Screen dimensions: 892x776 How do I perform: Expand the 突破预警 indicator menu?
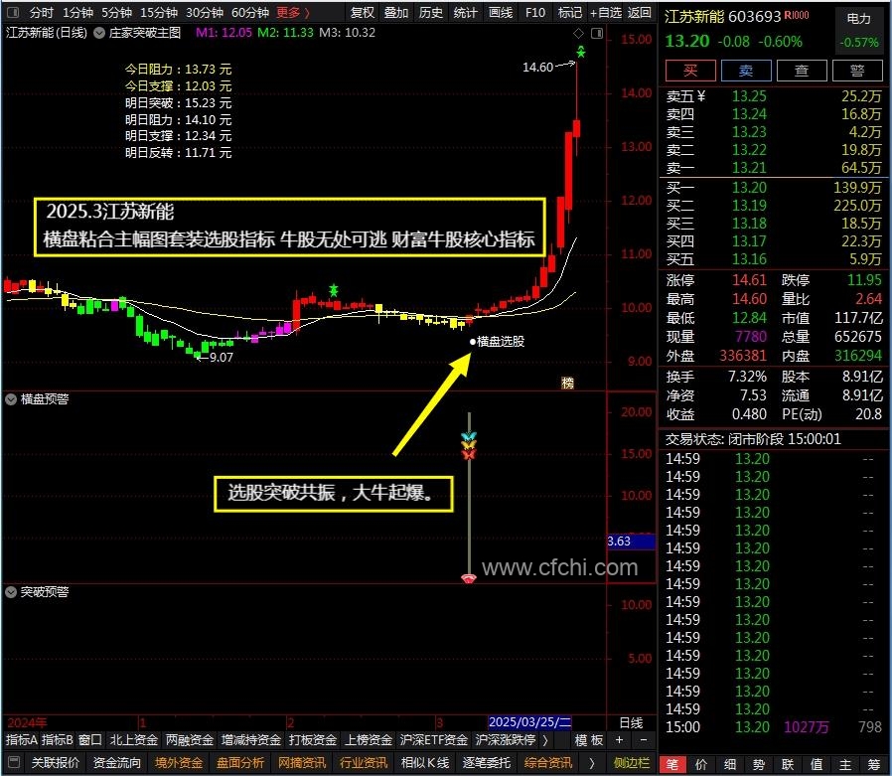pyautogui.click(x=11, y=592)
